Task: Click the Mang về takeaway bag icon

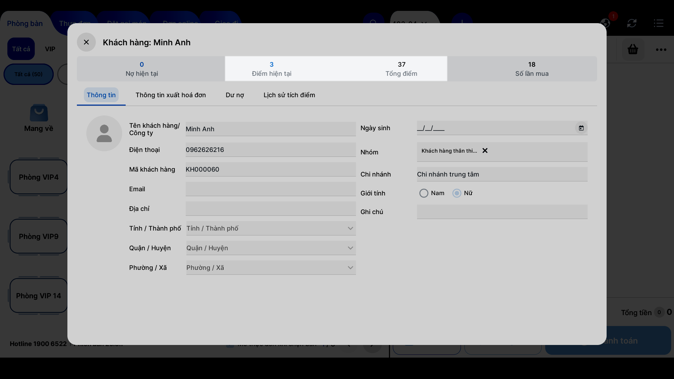Action: pyautogui.click(x=39, y=113)
